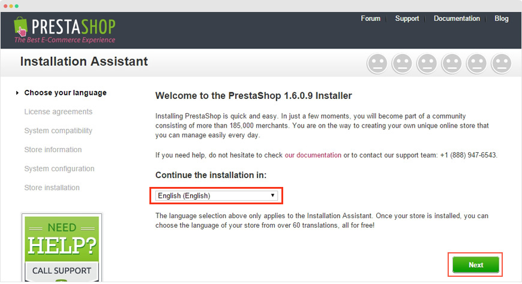Click the Need Help call support banner

(61, 247)
